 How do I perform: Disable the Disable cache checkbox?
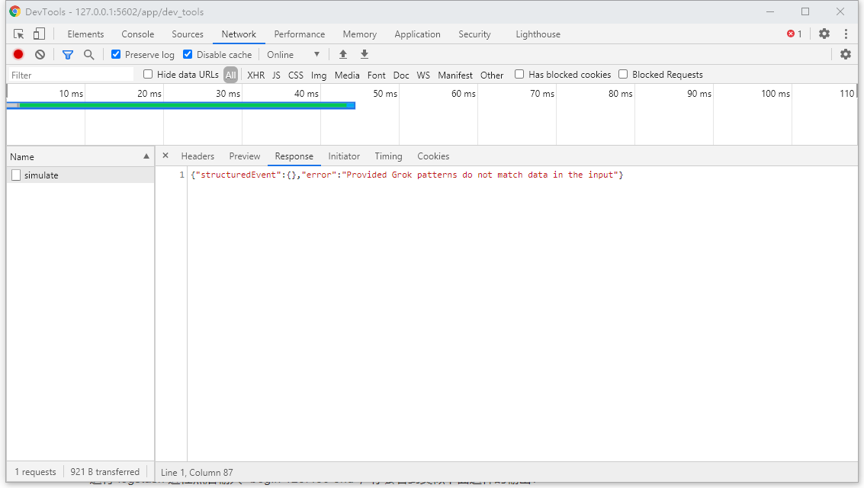(188, 55)
